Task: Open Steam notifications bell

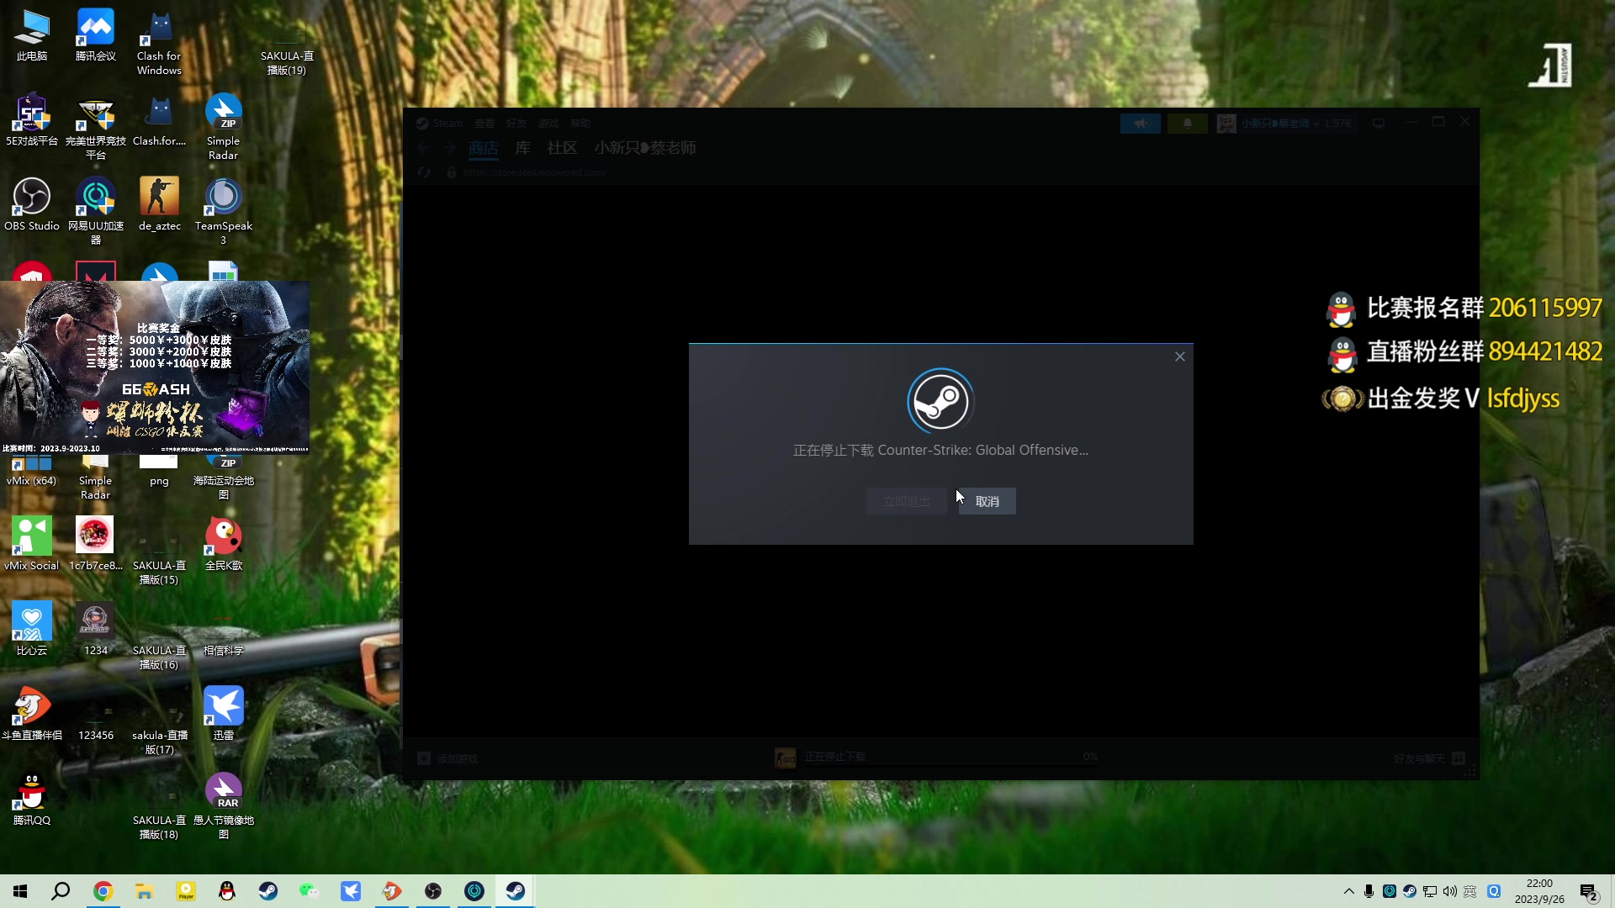Action: tap(1188, 124)
